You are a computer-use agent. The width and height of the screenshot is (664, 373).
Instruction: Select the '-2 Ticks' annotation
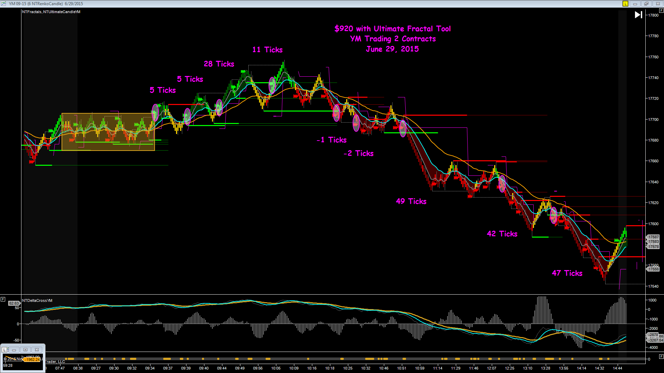[x=359, y=153]
